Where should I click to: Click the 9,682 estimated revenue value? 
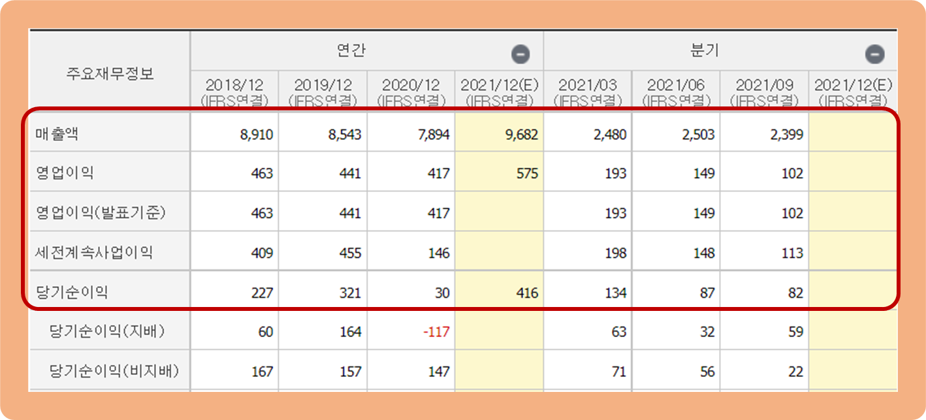[x=520, y=135]
